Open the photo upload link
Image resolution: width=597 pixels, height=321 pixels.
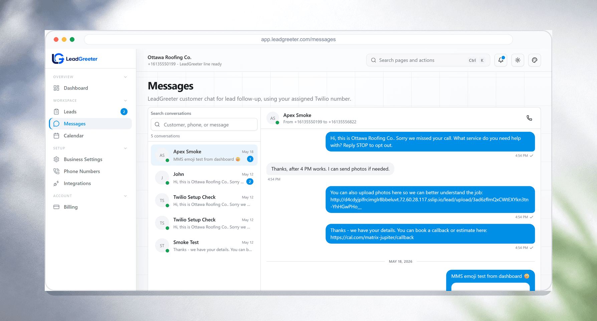click(429, 203)
